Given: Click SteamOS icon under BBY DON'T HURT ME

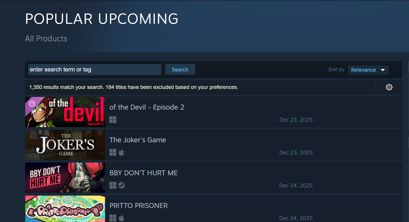Looking at the screenshot, I should [121, 186].
